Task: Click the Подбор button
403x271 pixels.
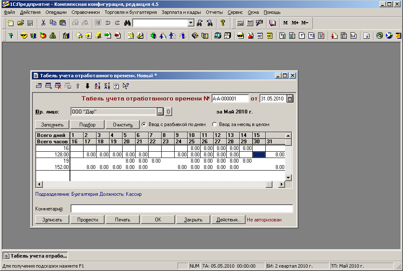Action: click(87, 125)
